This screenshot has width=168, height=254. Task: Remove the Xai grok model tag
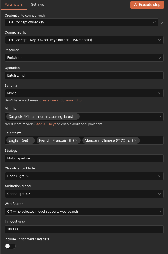[75, 117]
